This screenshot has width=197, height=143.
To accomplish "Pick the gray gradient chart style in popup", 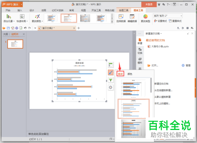I will (133, 129).
